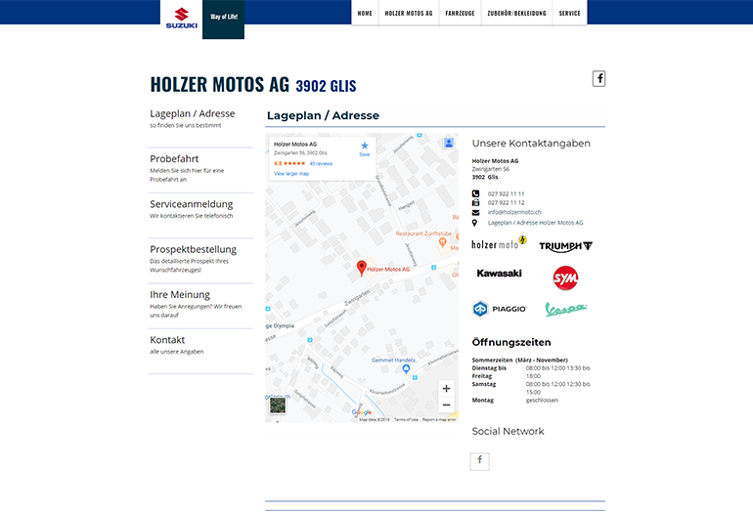Click View larger map link
753x513 pixels.
coord(291,174)
